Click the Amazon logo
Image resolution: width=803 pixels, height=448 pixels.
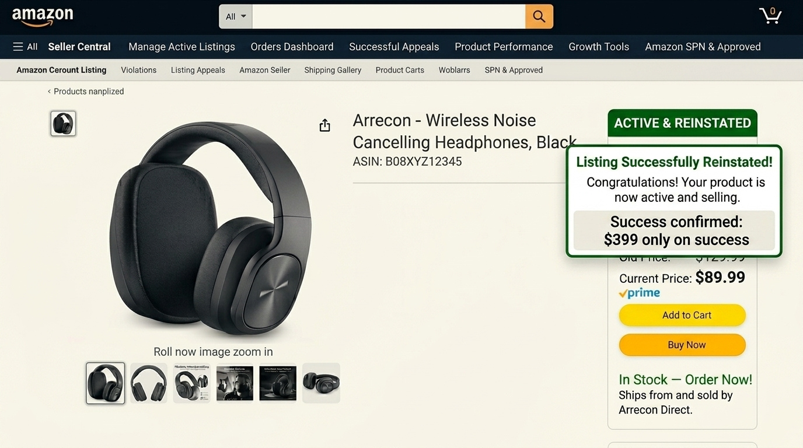tap(42, 16)
